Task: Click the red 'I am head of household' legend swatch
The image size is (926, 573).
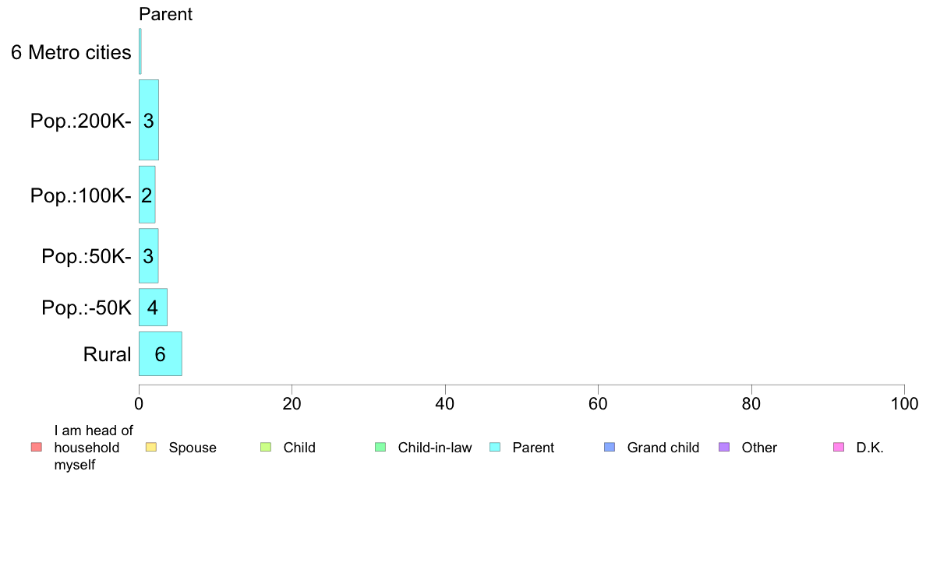Action: pos(37,448)
